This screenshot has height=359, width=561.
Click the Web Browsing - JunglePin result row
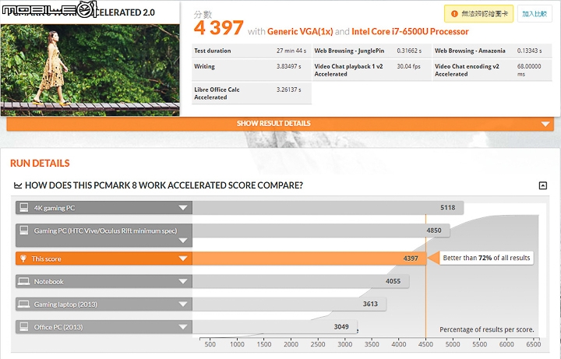(372, 51)
